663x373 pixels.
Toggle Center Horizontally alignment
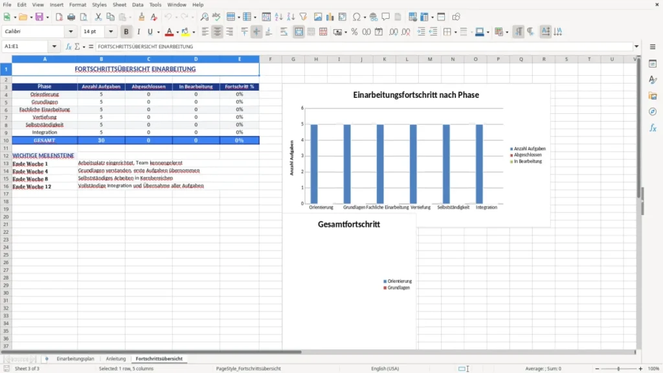point(218,32)
